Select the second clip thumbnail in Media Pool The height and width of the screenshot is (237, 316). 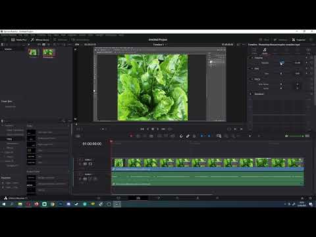coord(48,53)
